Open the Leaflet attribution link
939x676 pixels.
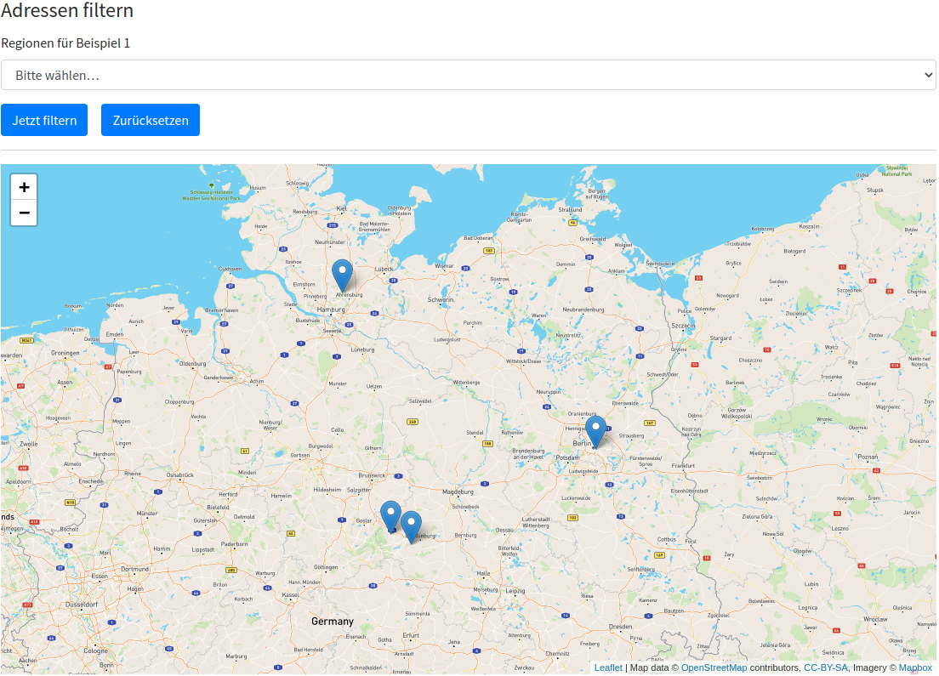coord(608,667)
